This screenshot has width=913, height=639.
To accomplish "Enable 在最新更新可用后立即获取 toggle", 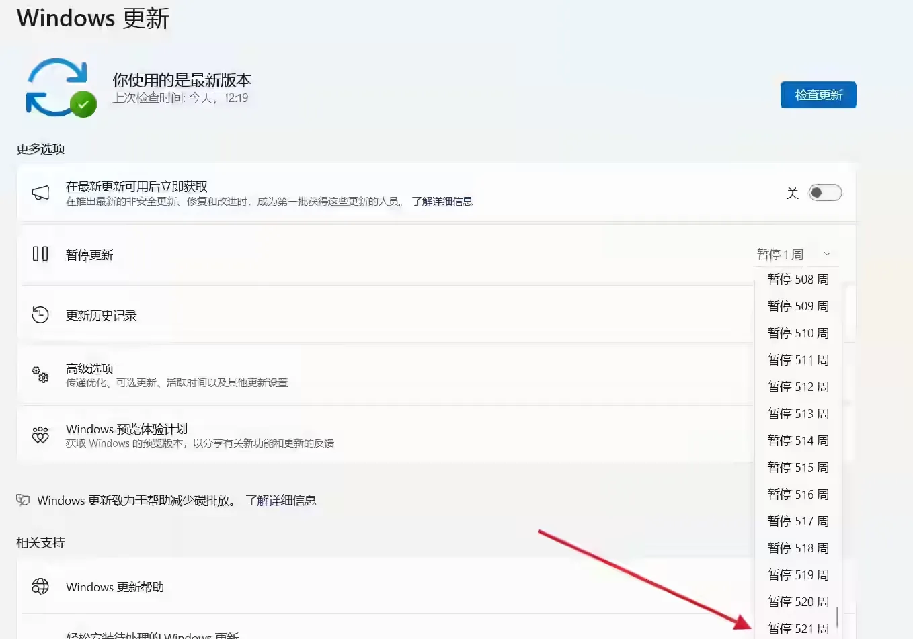I will click(825, 193).
